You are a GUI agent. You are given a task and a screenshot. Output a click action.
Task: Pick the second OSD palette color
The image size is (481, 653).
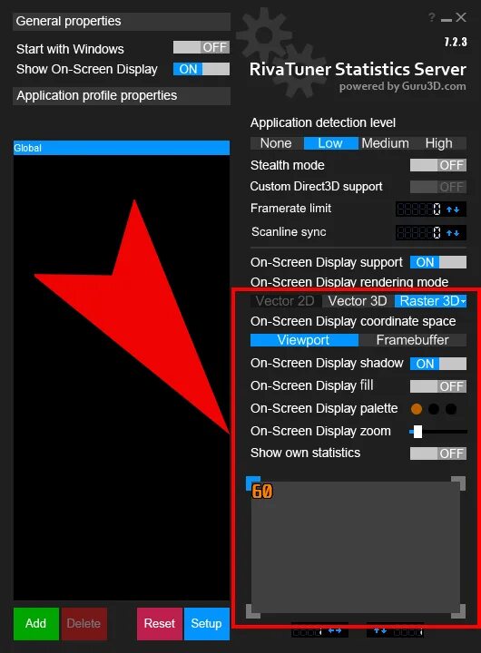click(x=434, y=409)
